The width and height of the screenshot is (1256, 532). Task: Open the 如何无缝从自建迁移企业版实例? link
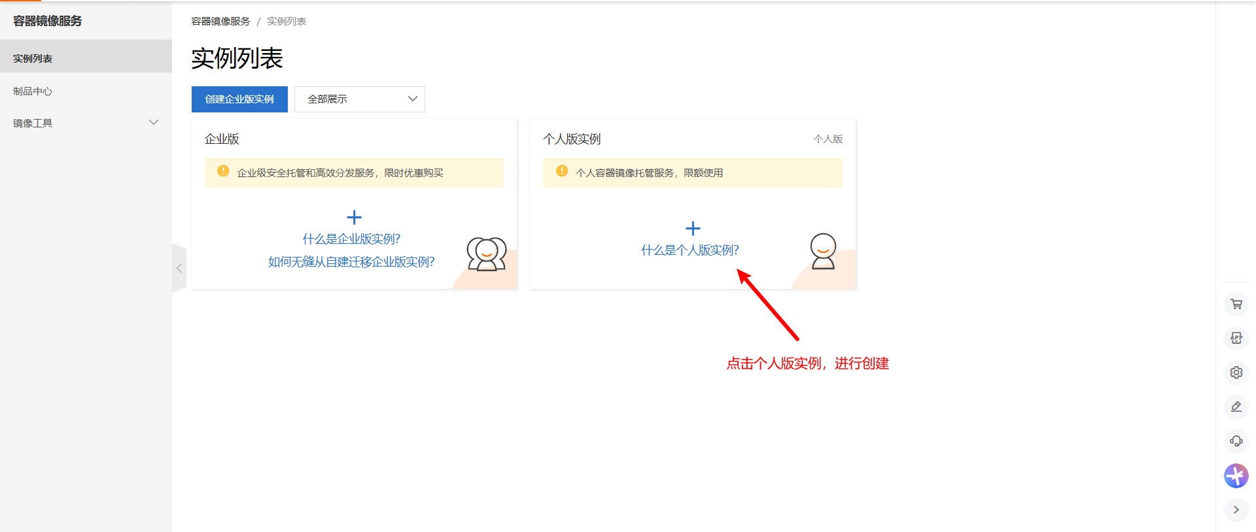pyautogui.click(x=351, y=262)
